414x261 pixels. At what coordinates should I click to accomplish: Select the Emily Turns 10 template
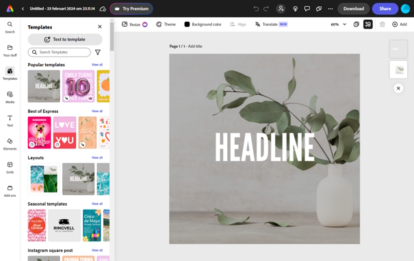[x=79, y=86]
